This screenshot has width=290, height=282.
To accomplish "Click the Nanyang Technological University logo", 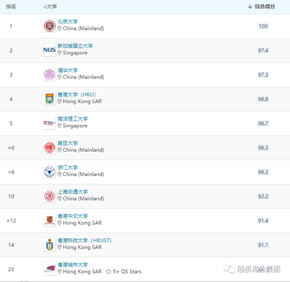I will click(49, 123).
